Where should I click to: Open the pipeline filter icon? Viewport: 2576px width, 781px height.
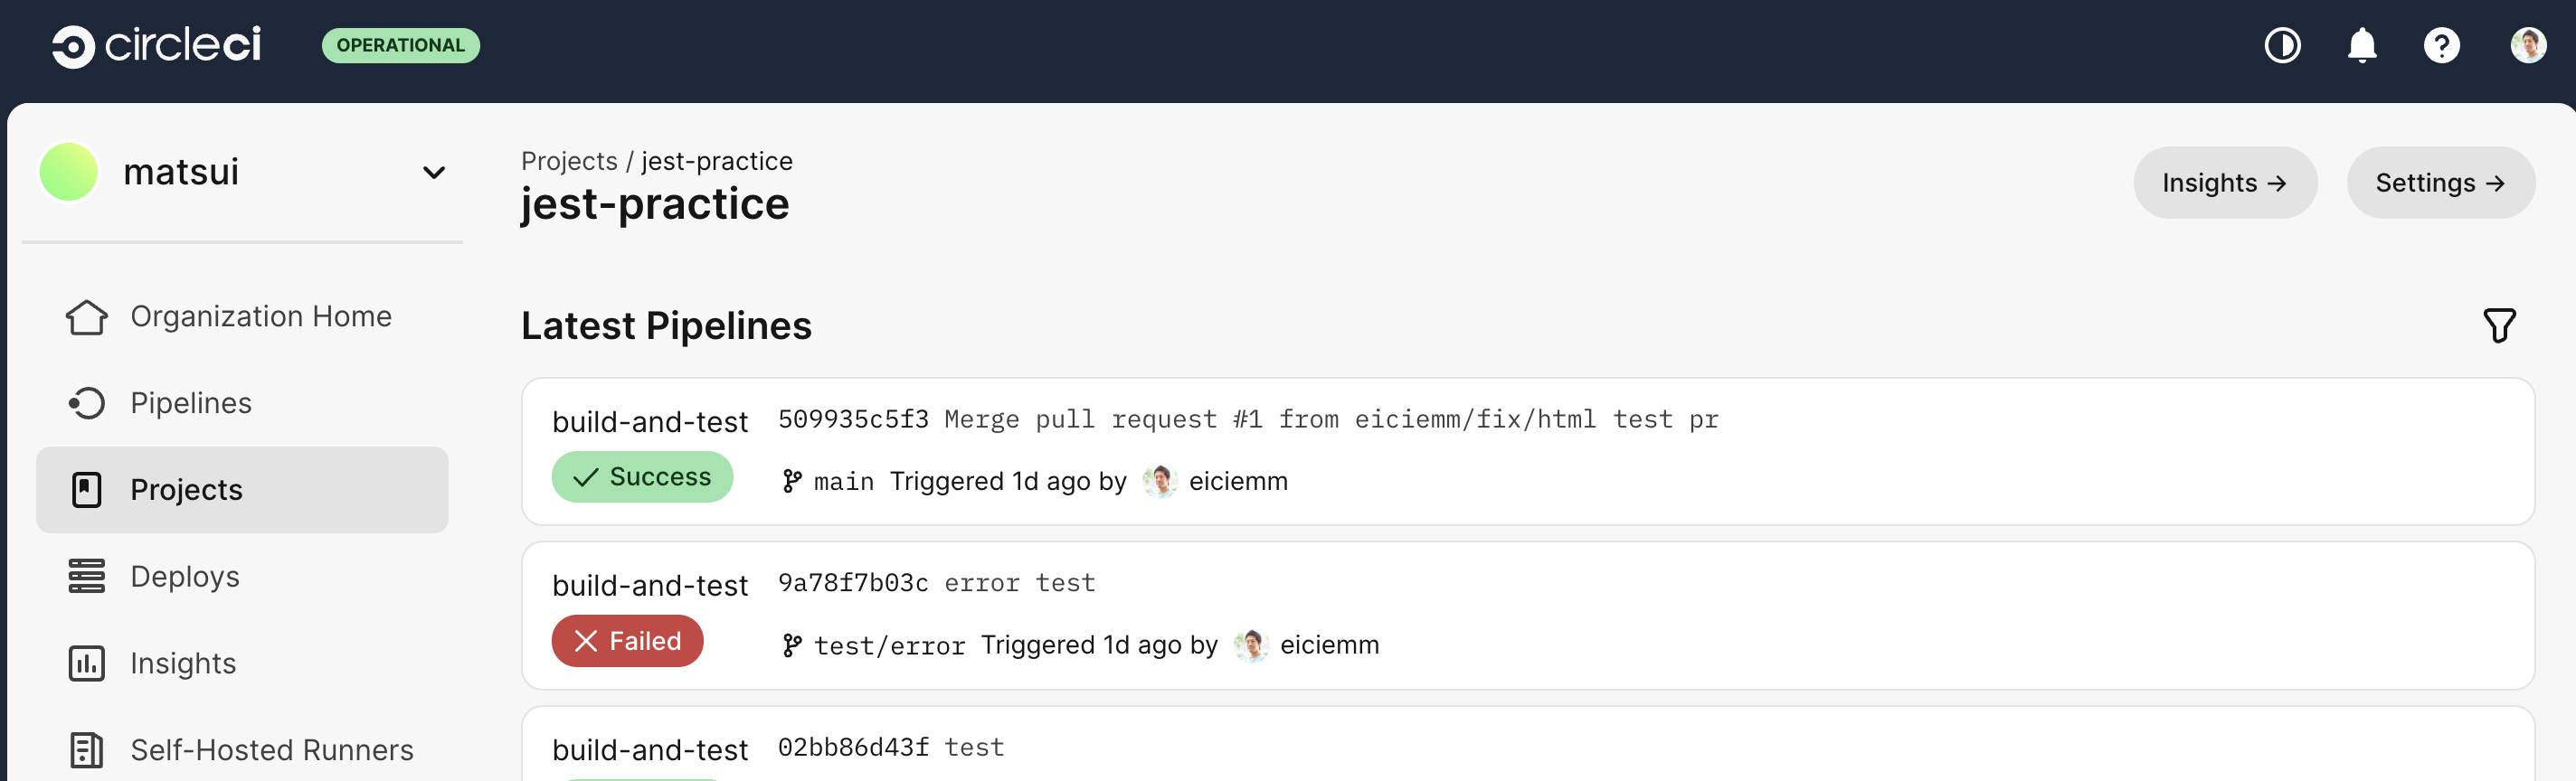coord(2500,325)
